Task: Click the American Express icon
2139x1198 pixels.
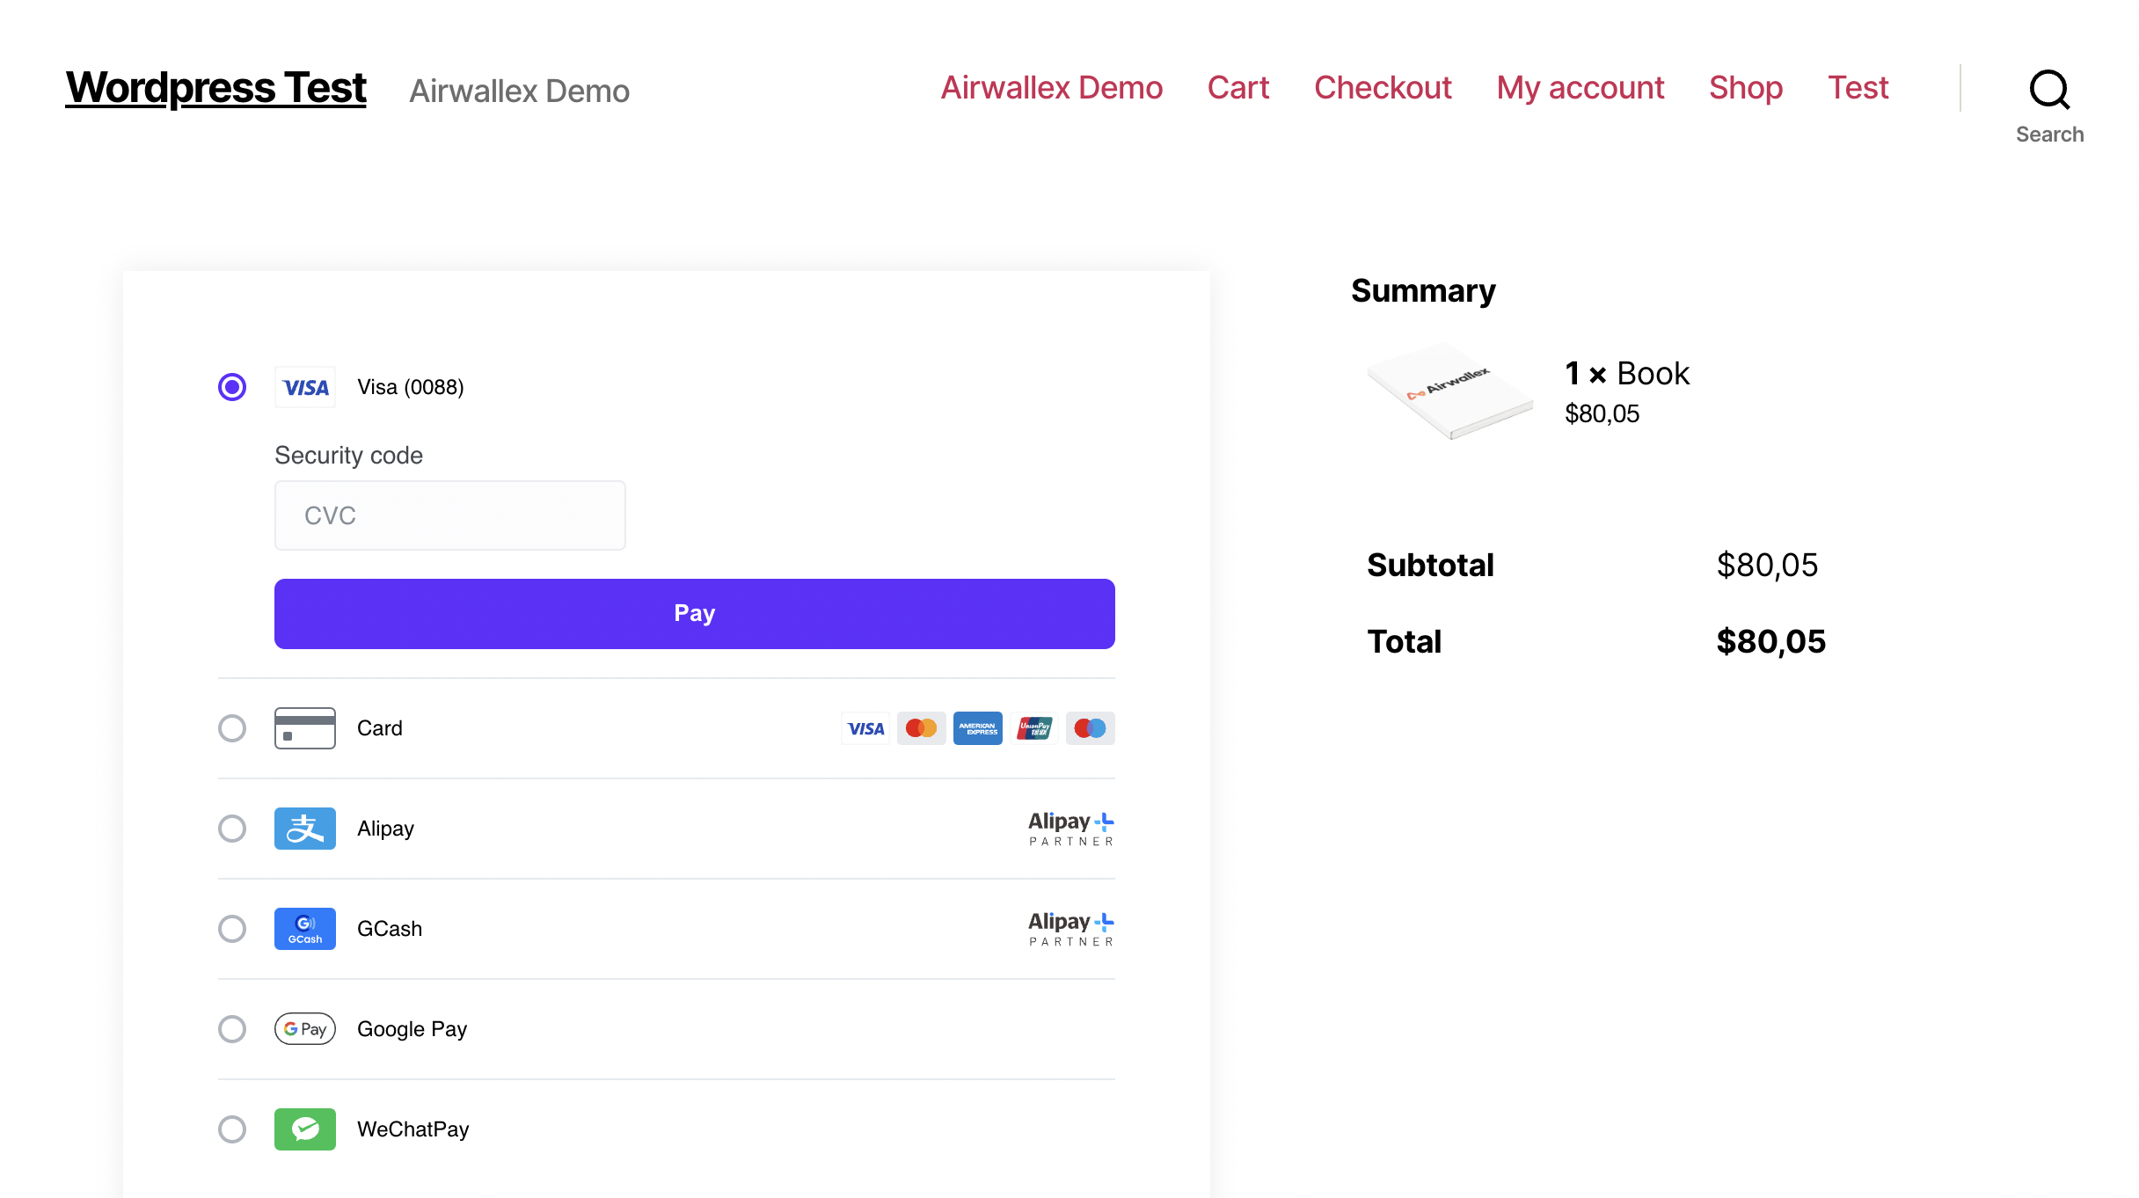Action: point(977,728)
